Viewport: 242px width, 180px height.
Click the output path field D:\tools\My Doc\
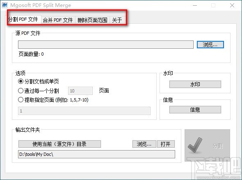97,154
